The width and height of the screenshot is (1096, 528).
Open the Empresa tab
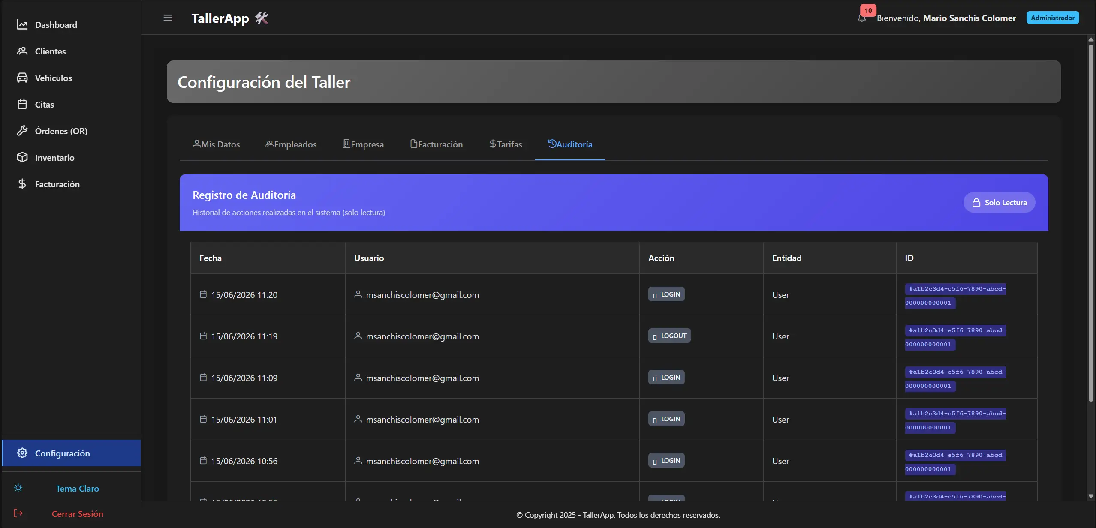pos(364,144)
